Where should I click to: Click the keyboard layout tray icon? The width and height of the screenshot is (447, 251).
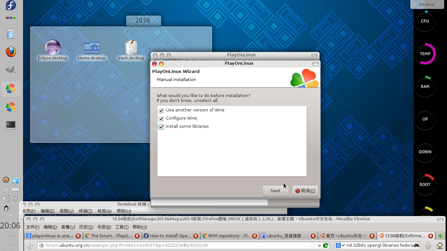coord(15,189)
